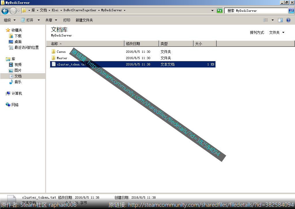Screen dimensions: 295x209
Task: Restore the MyDediServer window
Action: click(287, 2)
